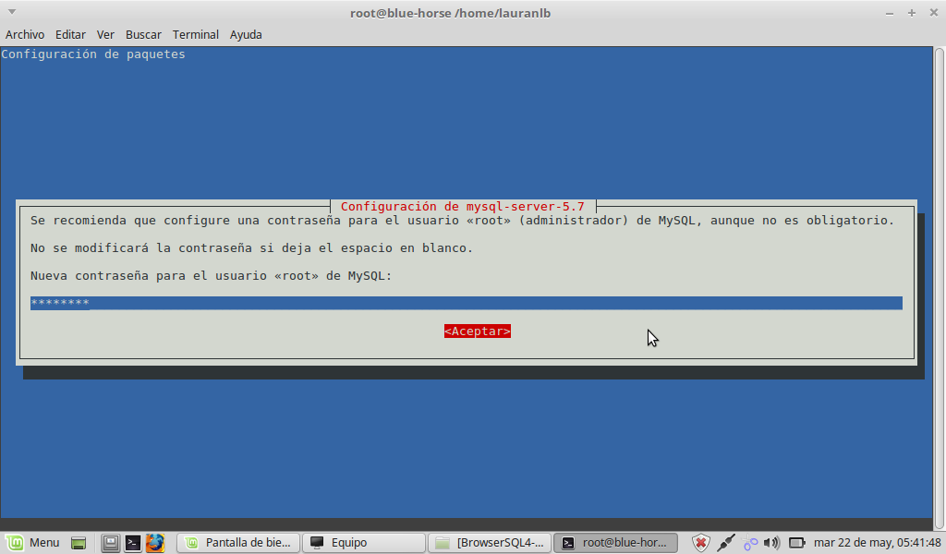Open the Buscar menu
Viewport: 946px width, 554px height.
coord(143,34)
